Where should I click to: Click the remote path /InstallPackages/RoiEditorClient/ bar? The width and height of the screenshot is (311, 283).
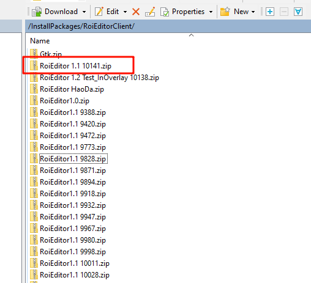[x=168, y=26]
